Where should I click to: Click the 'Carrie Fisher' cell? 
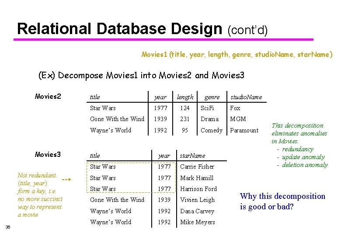197,167
